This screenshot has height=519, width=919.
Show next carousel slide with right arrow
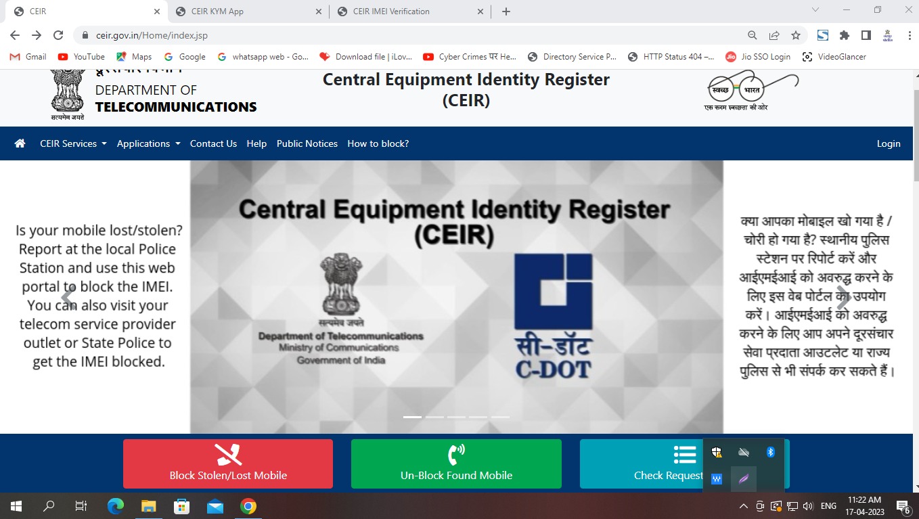(843, 297)
